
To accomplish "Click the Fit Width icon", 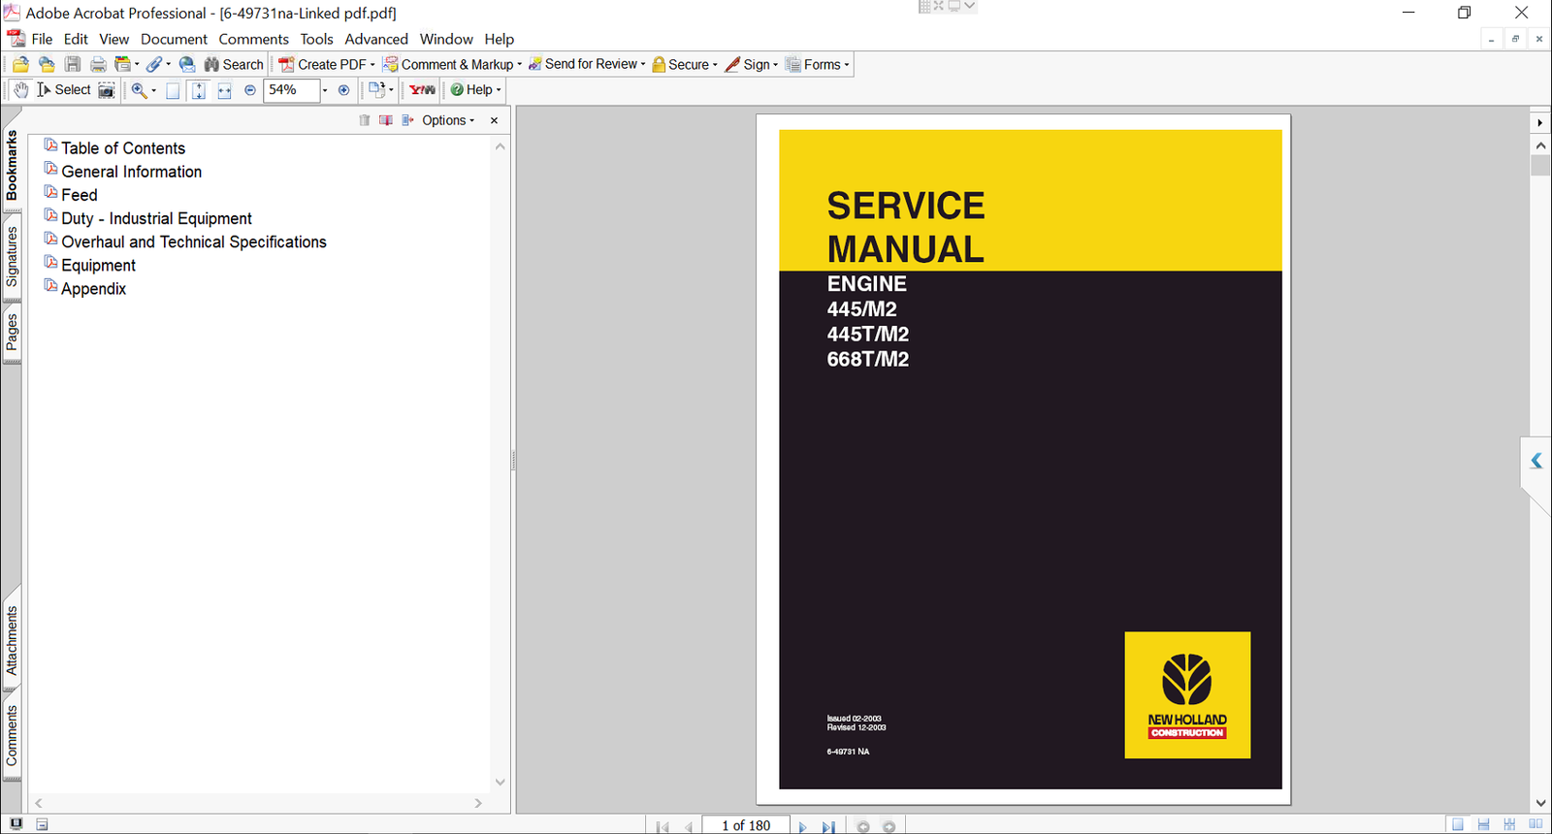I will (x=224, y=90).
